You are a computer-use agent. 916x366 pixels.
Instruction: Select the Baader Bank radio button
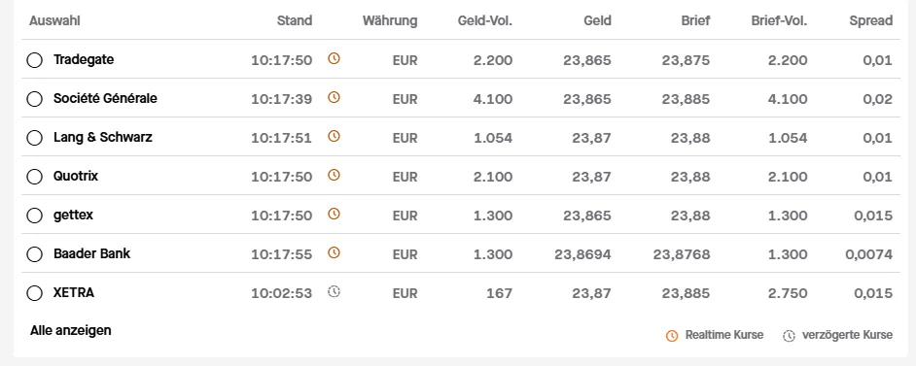[x=34, y=254]
